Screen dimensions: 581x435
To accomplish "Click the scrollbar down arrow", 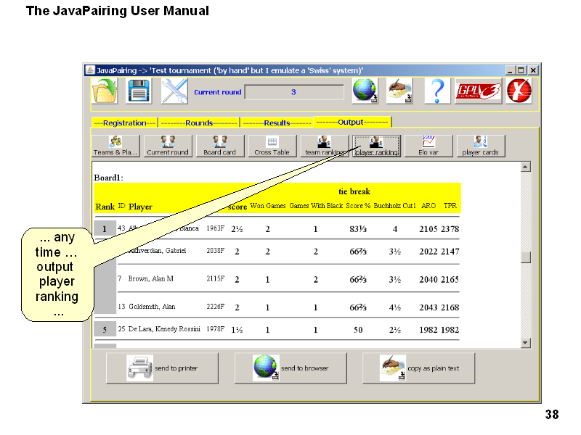I will 526,342.
